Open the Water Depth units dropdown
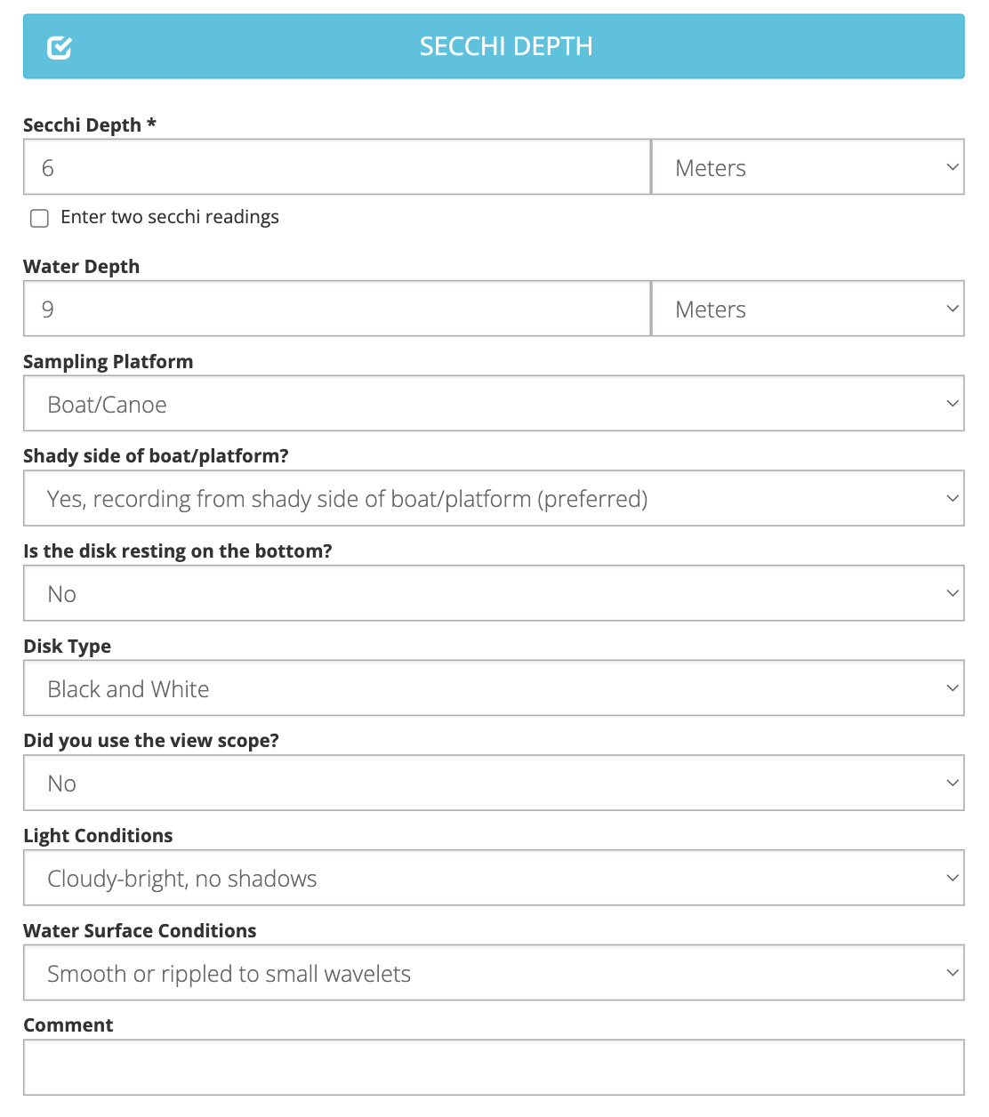The image size is (989, 1117). coord(808,309)
